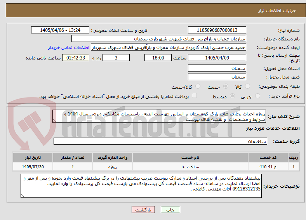
Task: Select the خدمت radio button
Action: point(226,86)
